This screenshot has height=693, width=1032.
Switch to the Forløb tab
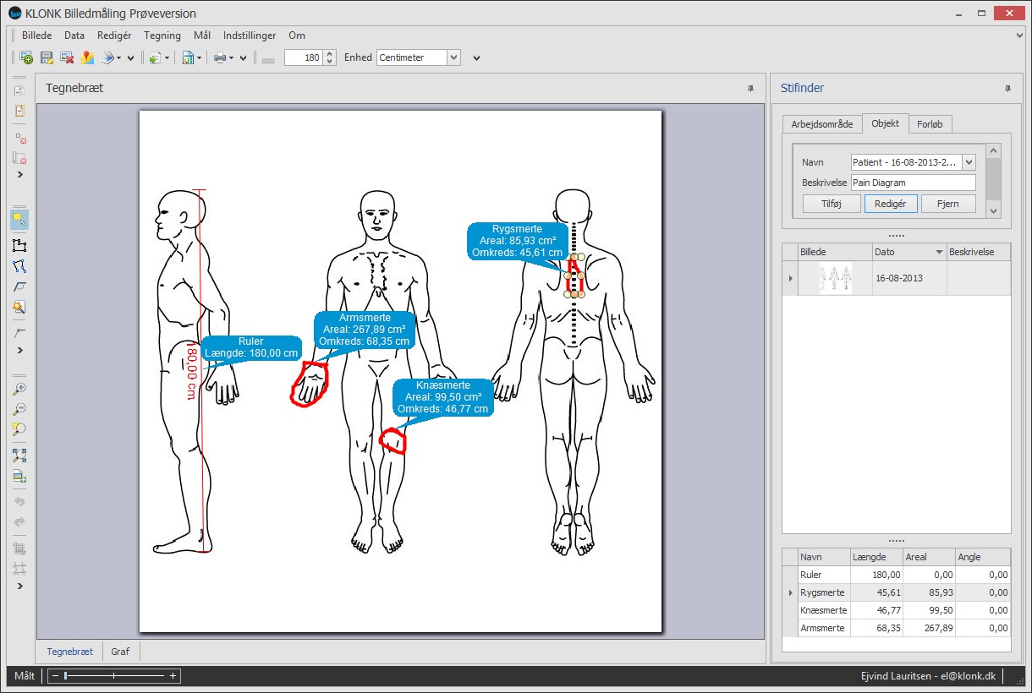tap(930, 124)
